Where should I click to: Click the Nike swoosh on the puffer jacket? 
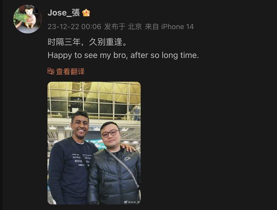point(127,158)
